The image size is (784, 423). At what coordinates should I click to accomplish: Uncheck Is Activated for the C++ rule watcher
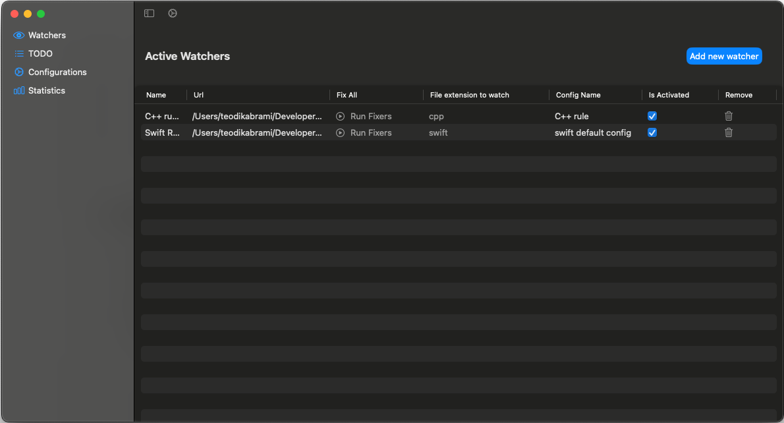[x=652, y=115]
